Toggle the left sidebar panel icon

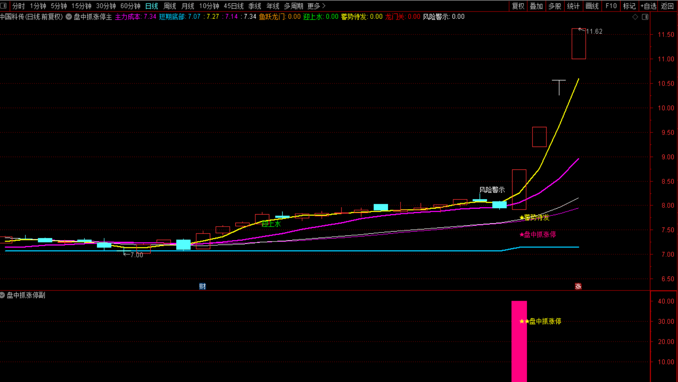tap(3, 6)
